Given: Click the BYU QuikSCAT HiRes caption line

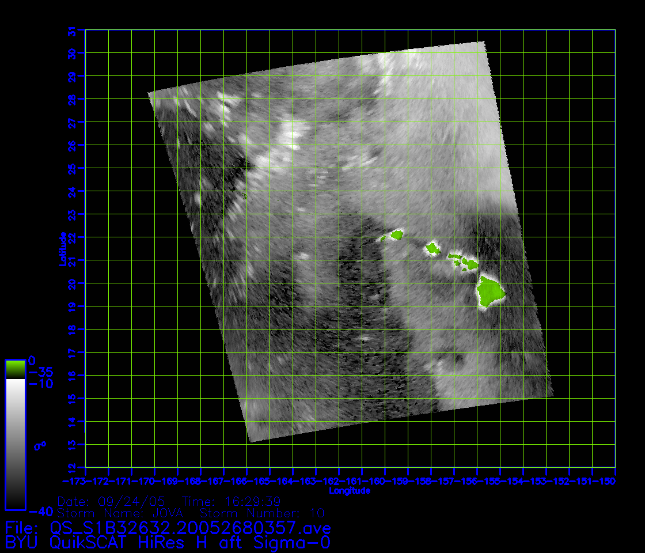Looking at the screenshot, I should coord(167,542).
